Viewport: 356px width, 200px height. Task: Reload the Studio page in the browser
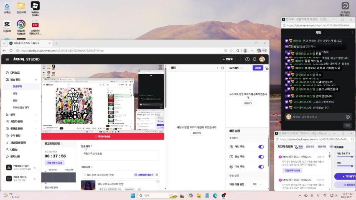(11, 50)
